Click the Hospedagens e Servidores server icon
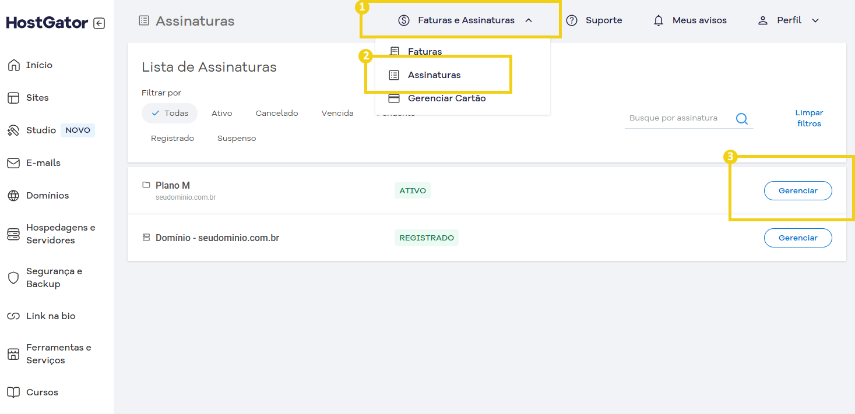855x414 pixels. click(13, 234)
